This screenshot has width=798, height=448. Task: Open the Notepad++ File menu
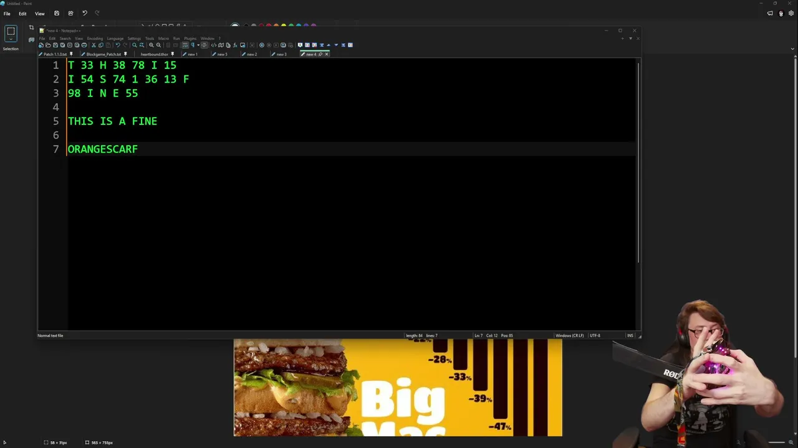(x=42, y=39)
